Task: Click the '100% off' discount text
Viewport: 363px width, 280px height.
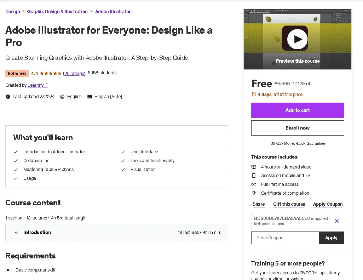Action: pyautogui.click(x=302, y=84)
